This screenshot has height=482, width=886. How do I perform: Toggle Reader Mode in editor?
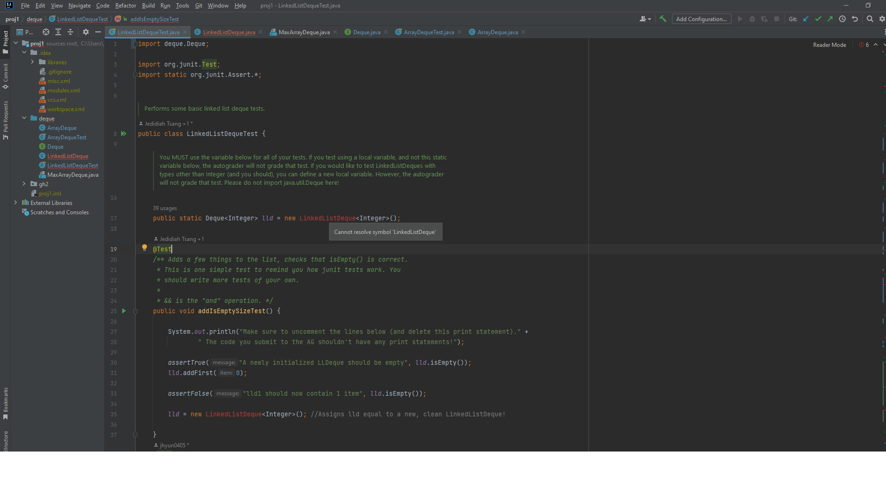pos(829,45)
